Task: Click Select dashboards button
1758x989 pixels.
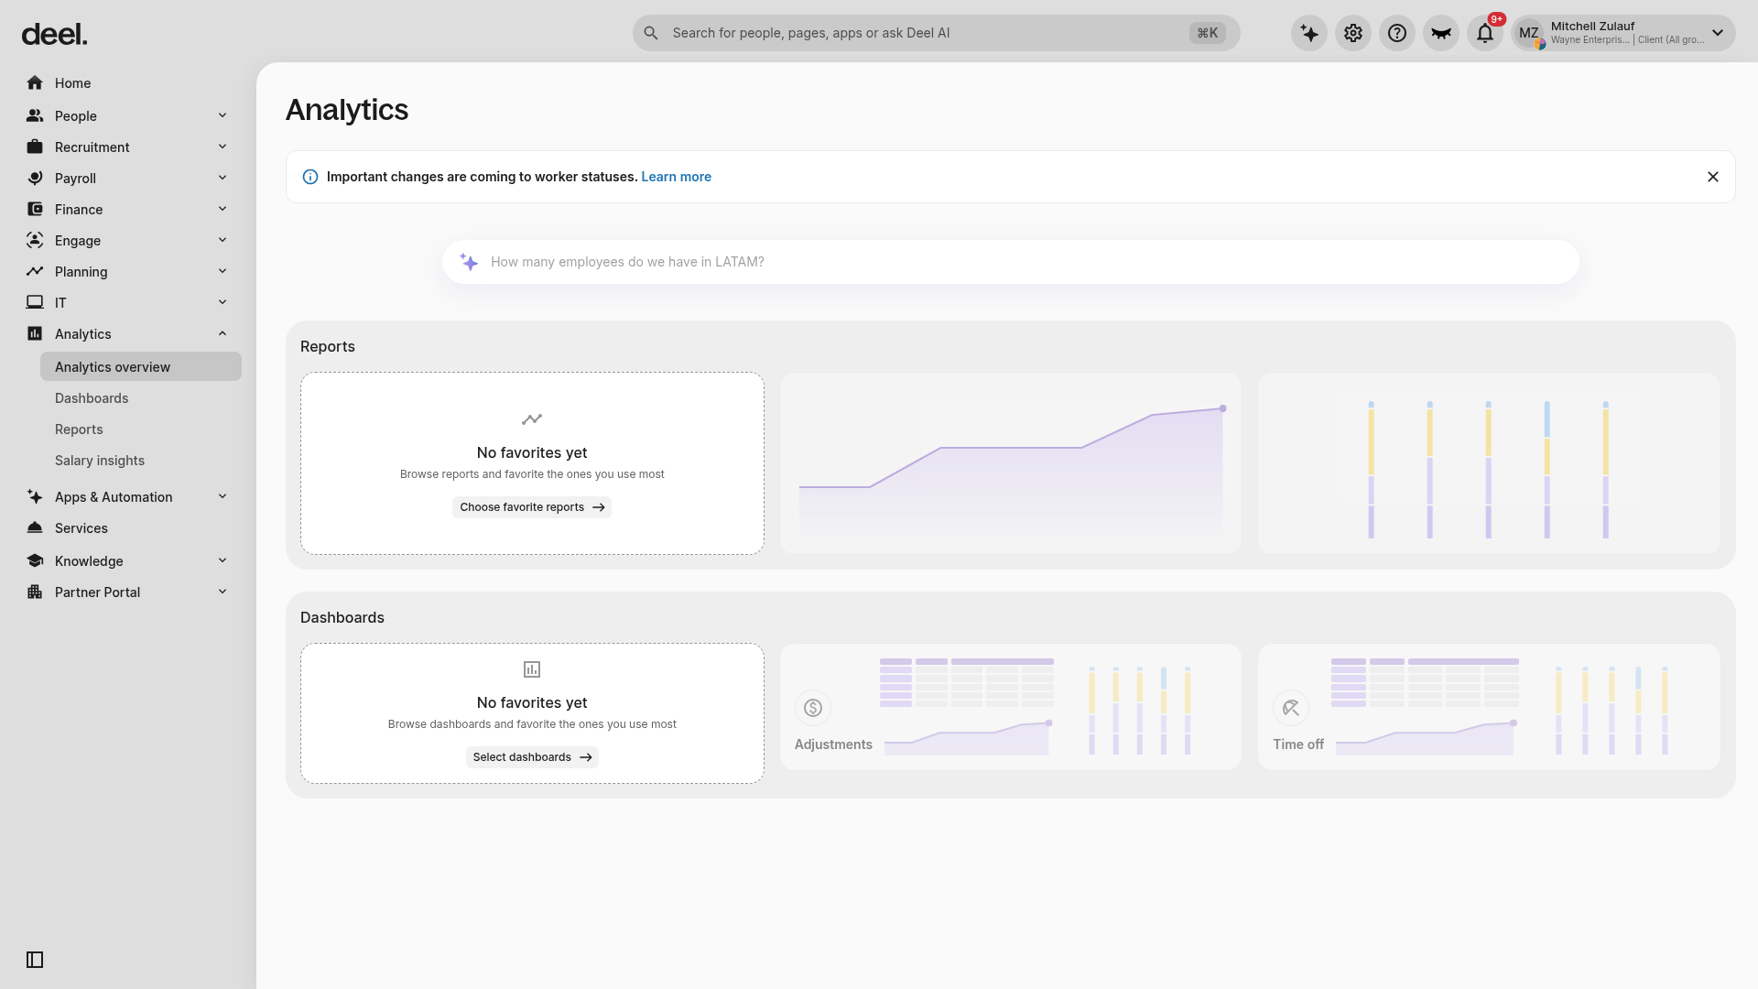Action: coord(532,757)
